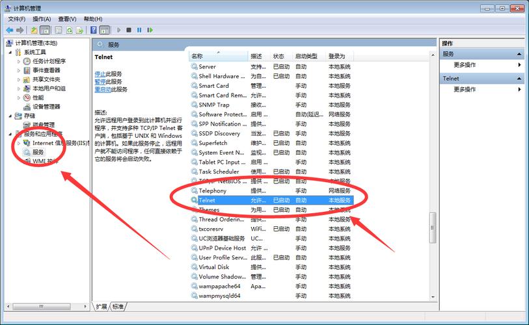Screen dimensions: 529x325
Task: Toggle the show/hide console tree button
Action: (45, 31)
